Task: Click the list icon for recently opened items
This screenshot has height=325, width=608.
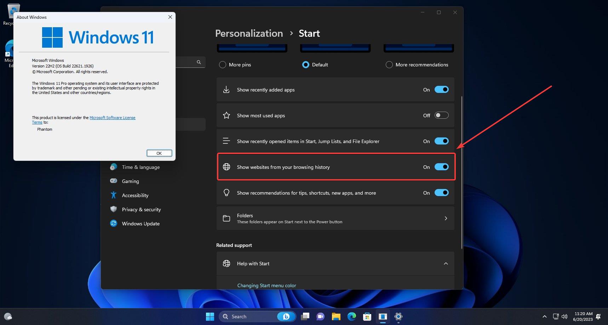Action: pyautogui.click(x=226, y=141)
